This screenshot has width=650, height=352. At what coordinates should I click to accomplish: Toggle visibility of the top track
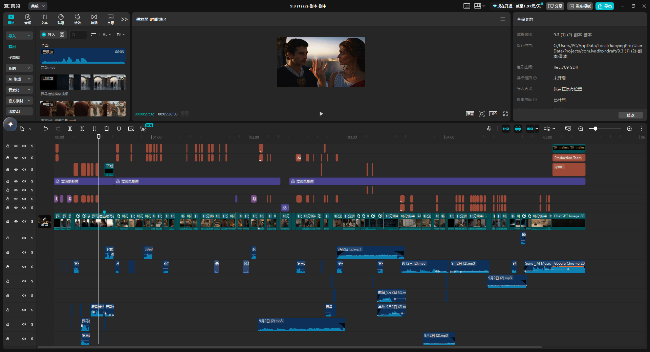point(16,146)
